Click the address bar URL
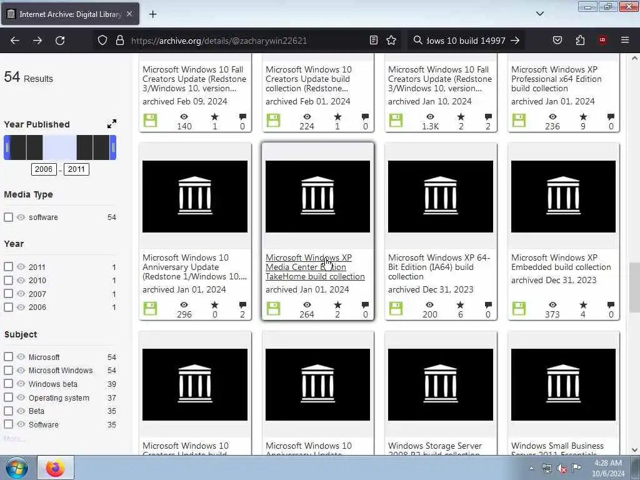The height and width of the screenshot is (480, 640). click(x=219, y=41)
